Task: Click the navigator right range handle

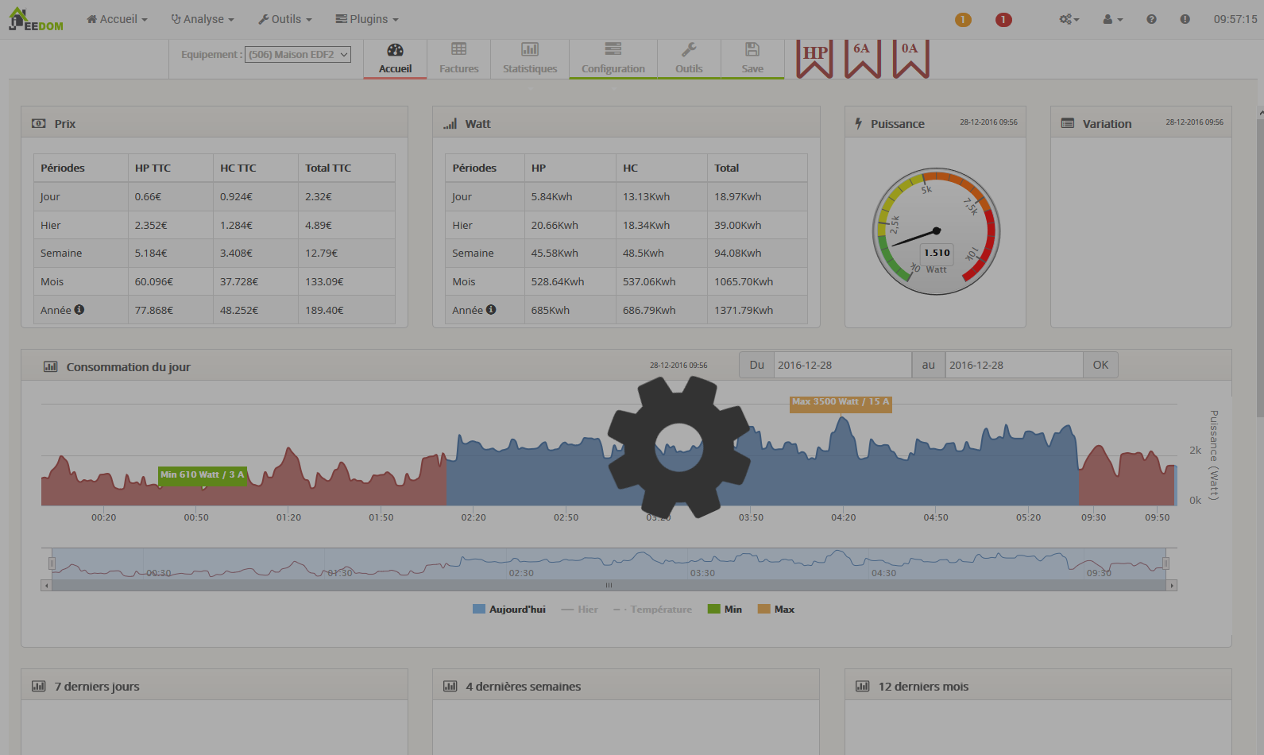Action: (x=1166, y=563)
